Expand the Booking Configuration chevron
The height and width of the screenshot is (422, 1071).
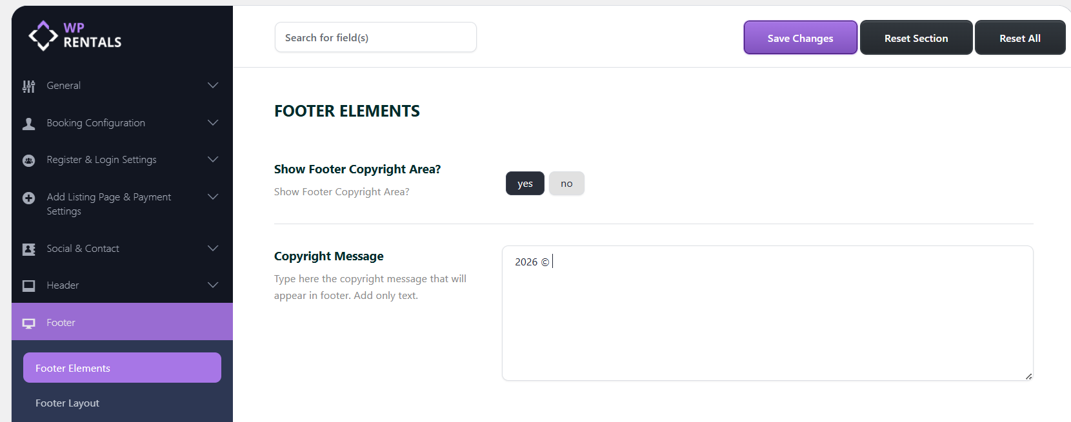(213, 123)
